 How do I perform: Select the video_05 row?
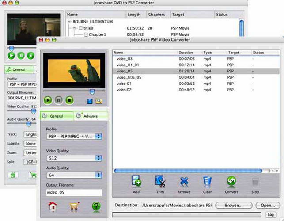tap(196, 71)
